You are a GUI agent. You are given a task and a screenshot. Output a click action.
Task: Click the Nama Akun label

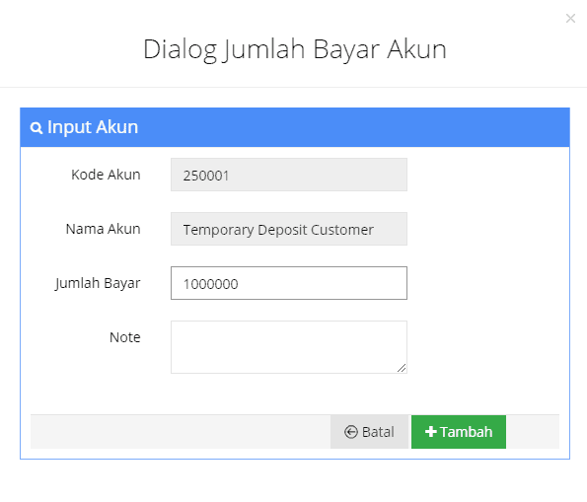(103, 229)
